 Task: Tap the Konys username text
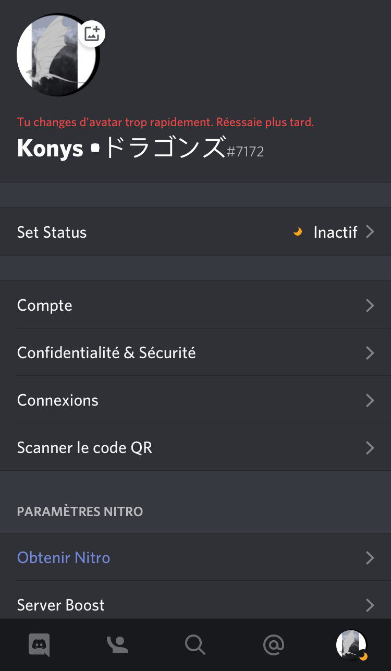50,149
